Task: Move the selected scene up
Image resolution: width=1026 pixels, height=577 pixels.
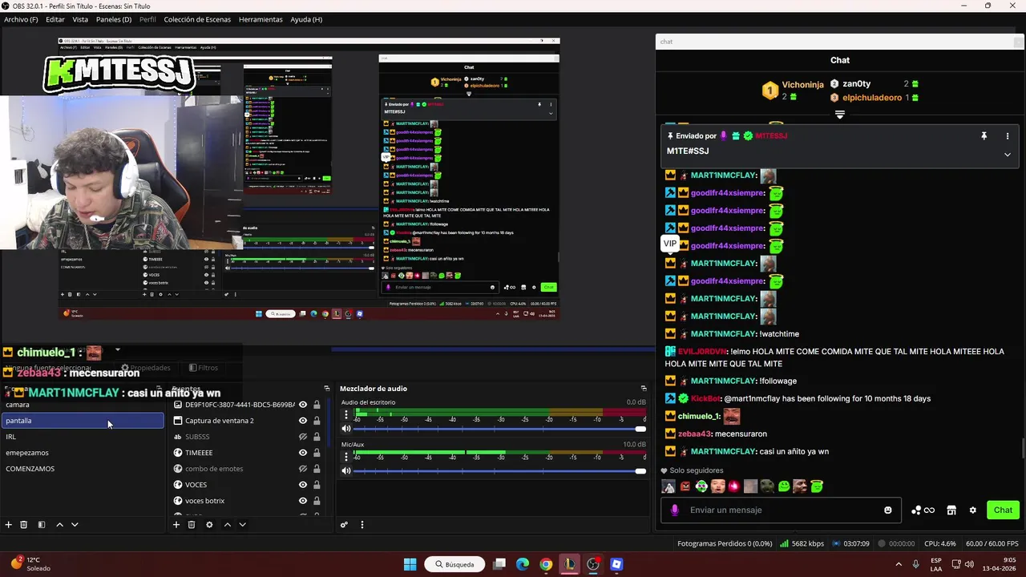Action: point(59,525)
